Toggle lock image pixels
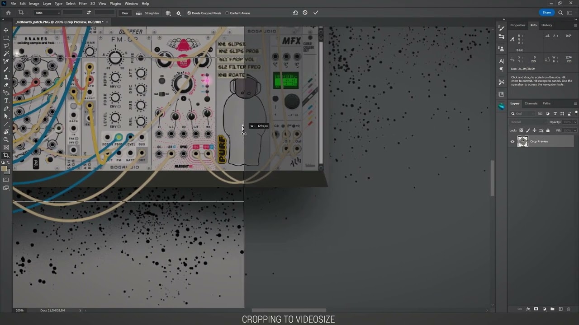Image resolution: width=579 pixels, height=325 pixels. 528,130
